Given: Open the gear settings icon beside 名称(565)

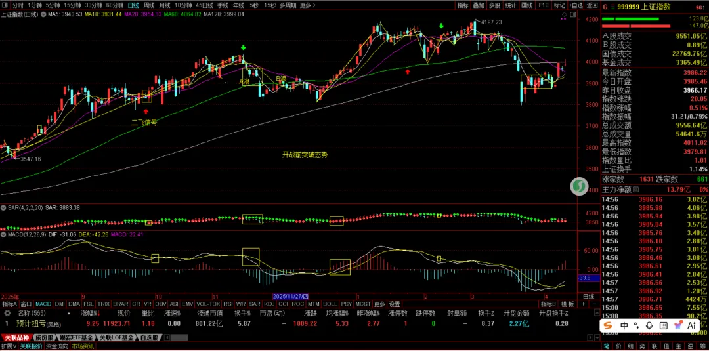Looking at the screenshot, I should click(x=6, y=312).
